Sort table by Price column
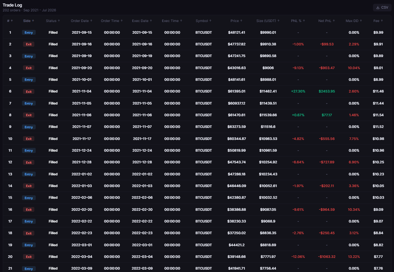 (x=236, y=21)
